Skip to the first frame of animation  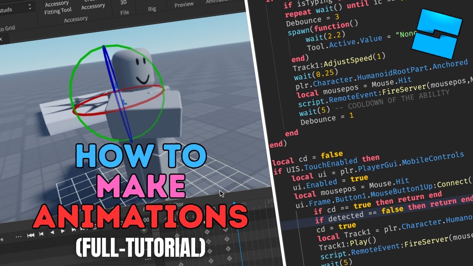pos(31,235)
